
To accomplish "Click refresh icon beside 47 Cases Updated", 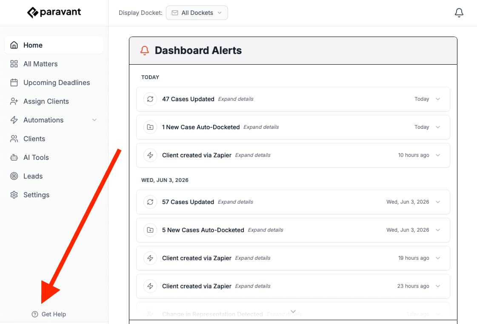I will point(150,99).
